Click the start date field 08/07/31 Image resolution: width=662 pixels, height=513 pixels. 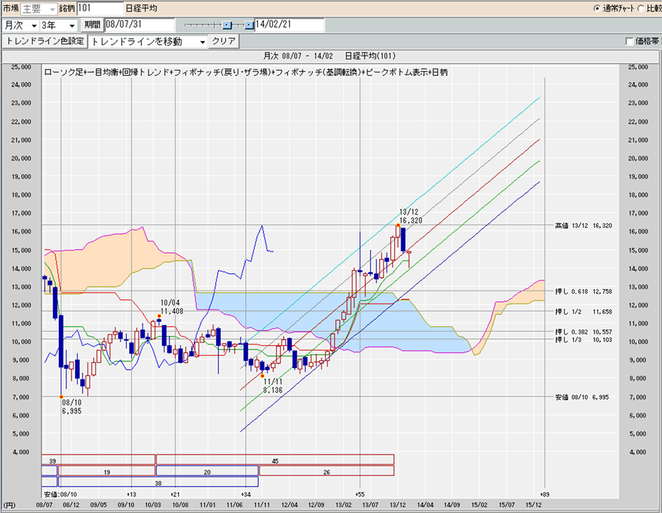(x=139, y=25)
